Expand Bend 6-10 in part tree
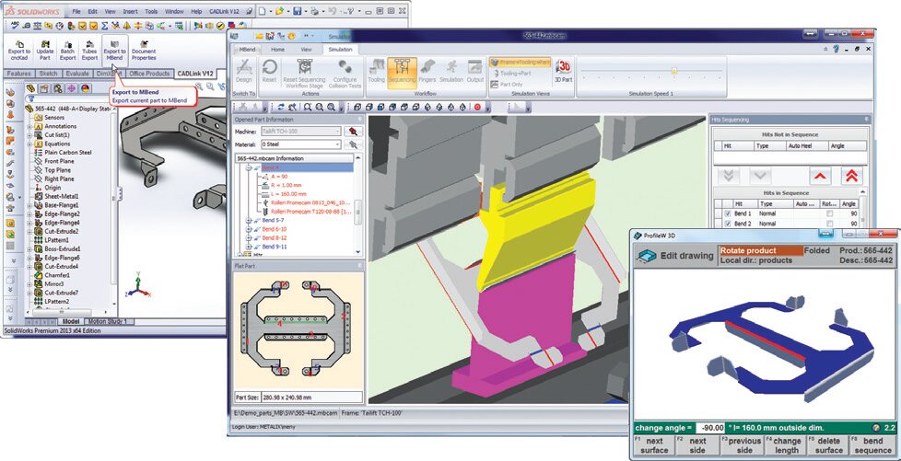Screen dimensions: 901x461 pyautogui.click(x=248, y=229)
